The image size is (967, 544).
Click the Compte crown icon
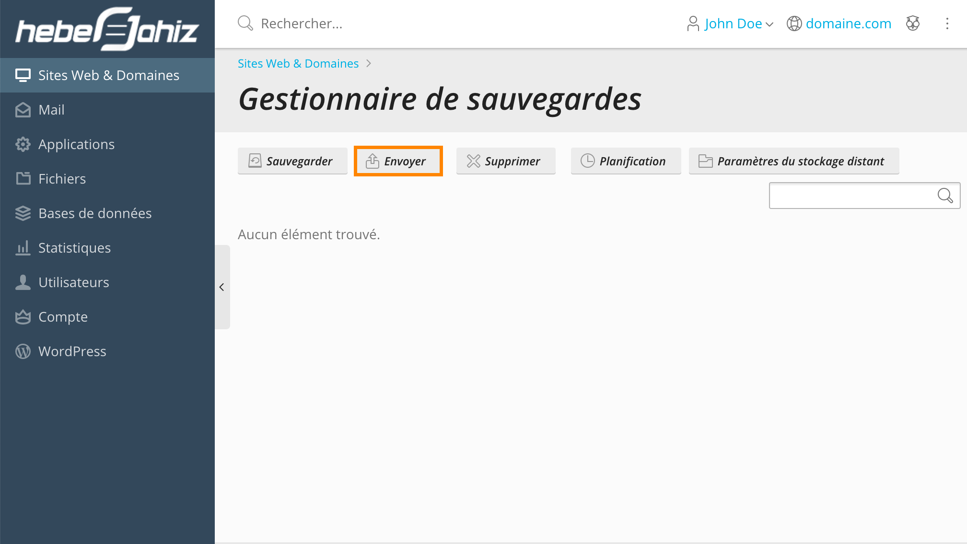[23, 317]
